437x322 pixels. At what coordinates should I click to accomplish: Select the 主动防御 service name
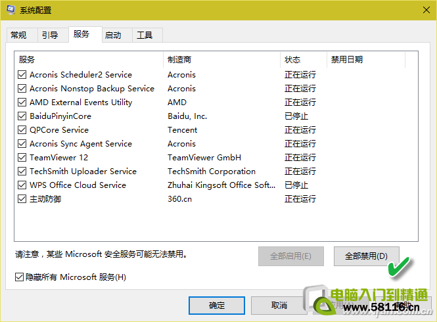[x=45, y=198]
